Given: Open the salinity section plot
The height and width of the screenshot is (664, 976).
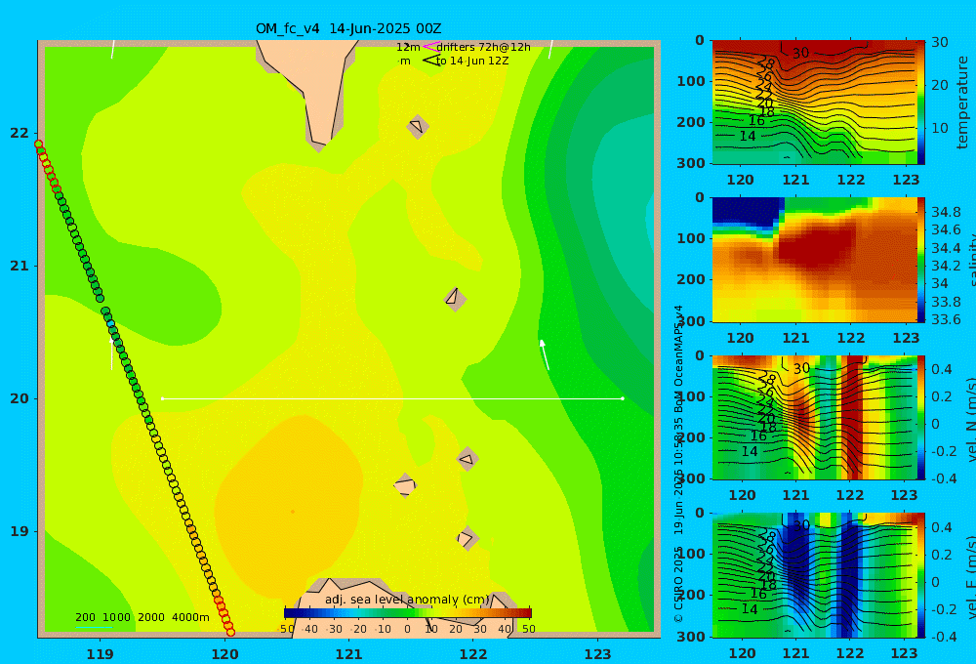Looking at the screenshot, I should click(814, 260).
